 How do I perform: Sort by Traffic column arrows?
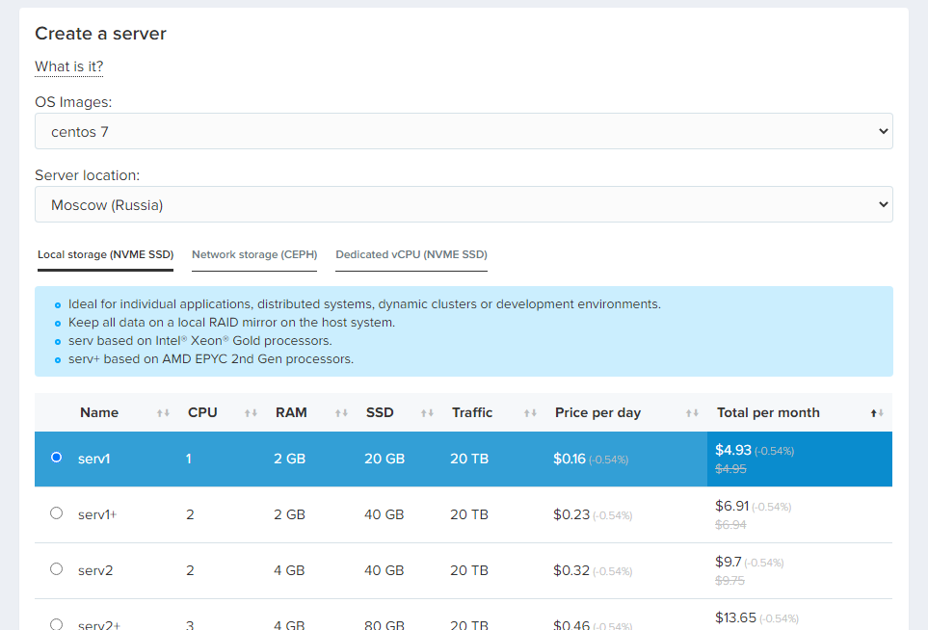point(530,413)
